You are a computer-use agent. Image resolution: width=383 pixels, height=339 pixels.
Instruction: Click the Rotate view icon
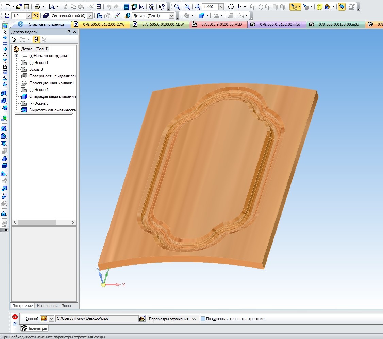(231, 6)
